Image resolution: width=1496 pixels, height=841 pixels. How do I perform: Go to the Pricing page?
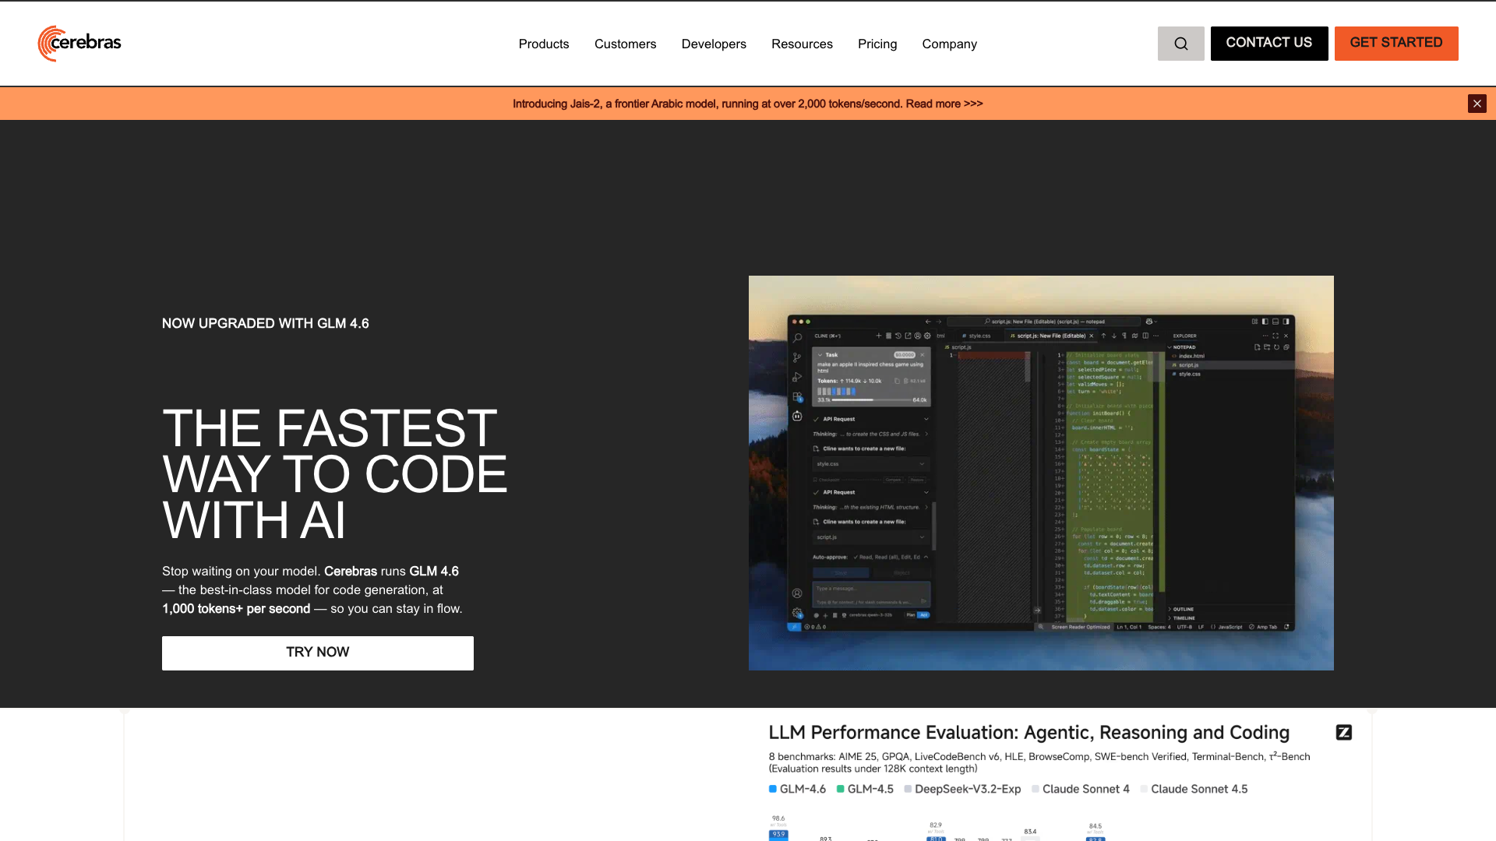click(x=877, y=44)
